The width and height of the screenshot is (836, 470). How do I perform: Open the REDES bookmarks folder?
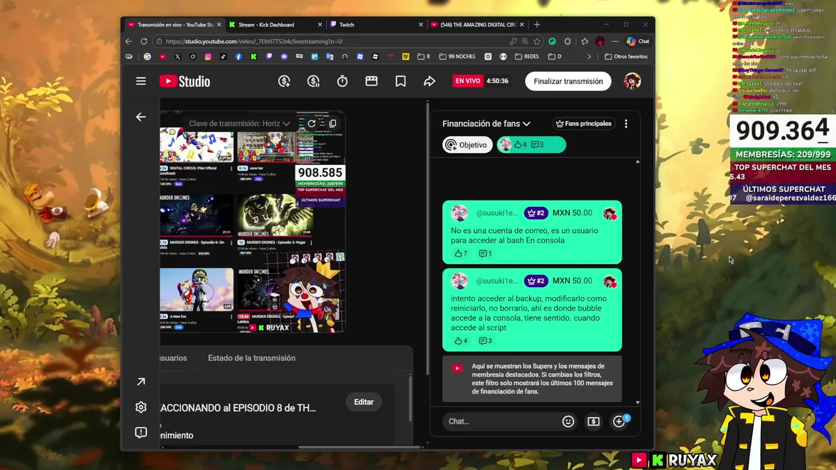tap(527, 57)
